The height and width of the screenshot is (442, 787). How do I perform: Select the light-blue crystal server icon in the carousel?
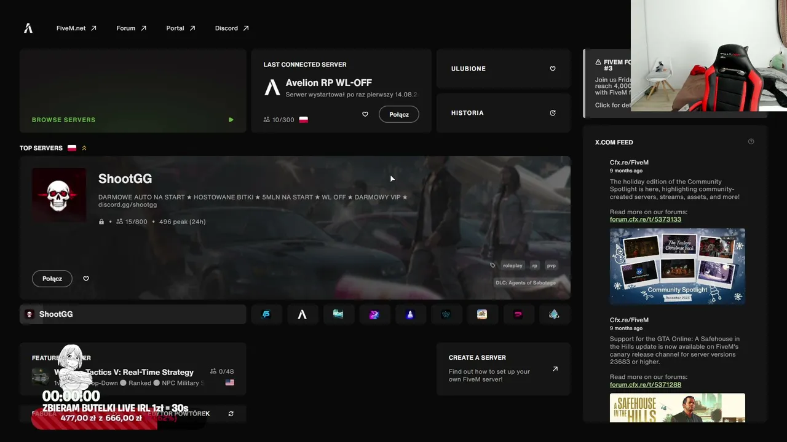[x=554, y=314]
